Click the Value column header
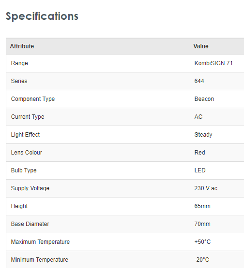 pos(201,46)
